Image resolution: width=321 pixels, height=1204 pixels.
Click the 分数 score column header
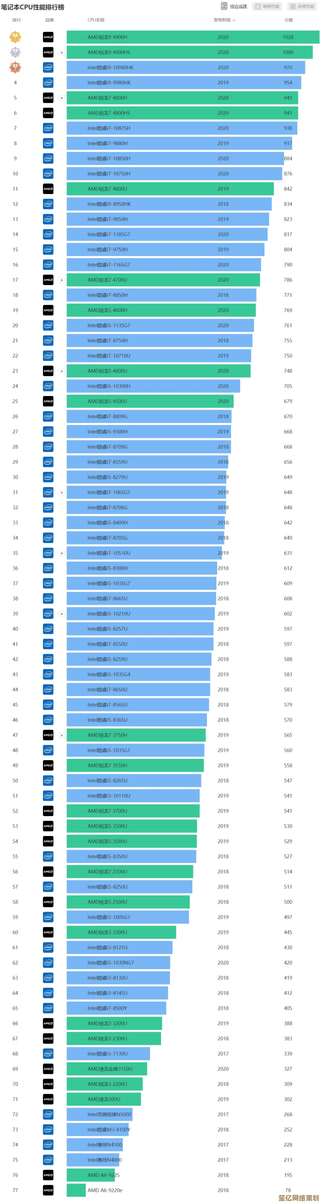tap(288, 20)
